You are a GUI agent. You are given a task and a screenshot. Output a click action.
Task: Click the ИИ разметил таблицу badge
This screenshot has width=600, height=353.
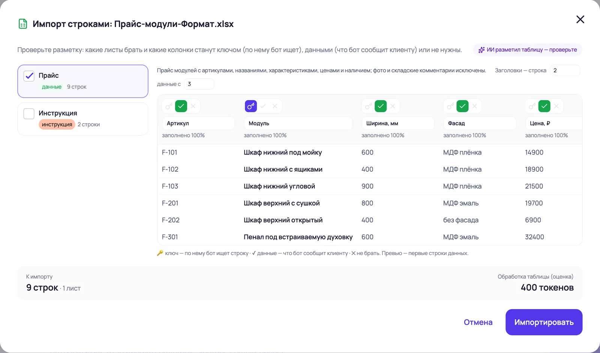528,50
